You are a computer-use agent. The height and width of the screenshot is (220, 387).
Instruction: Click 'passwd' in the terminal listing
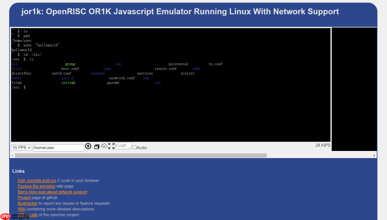tap(113, 83)
